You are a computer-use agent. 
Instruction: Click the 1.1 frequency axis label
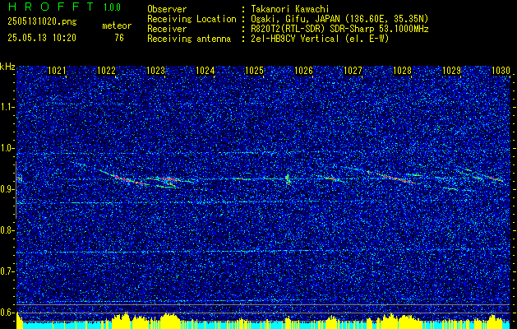pyautogui.click(x=7, y=107)
